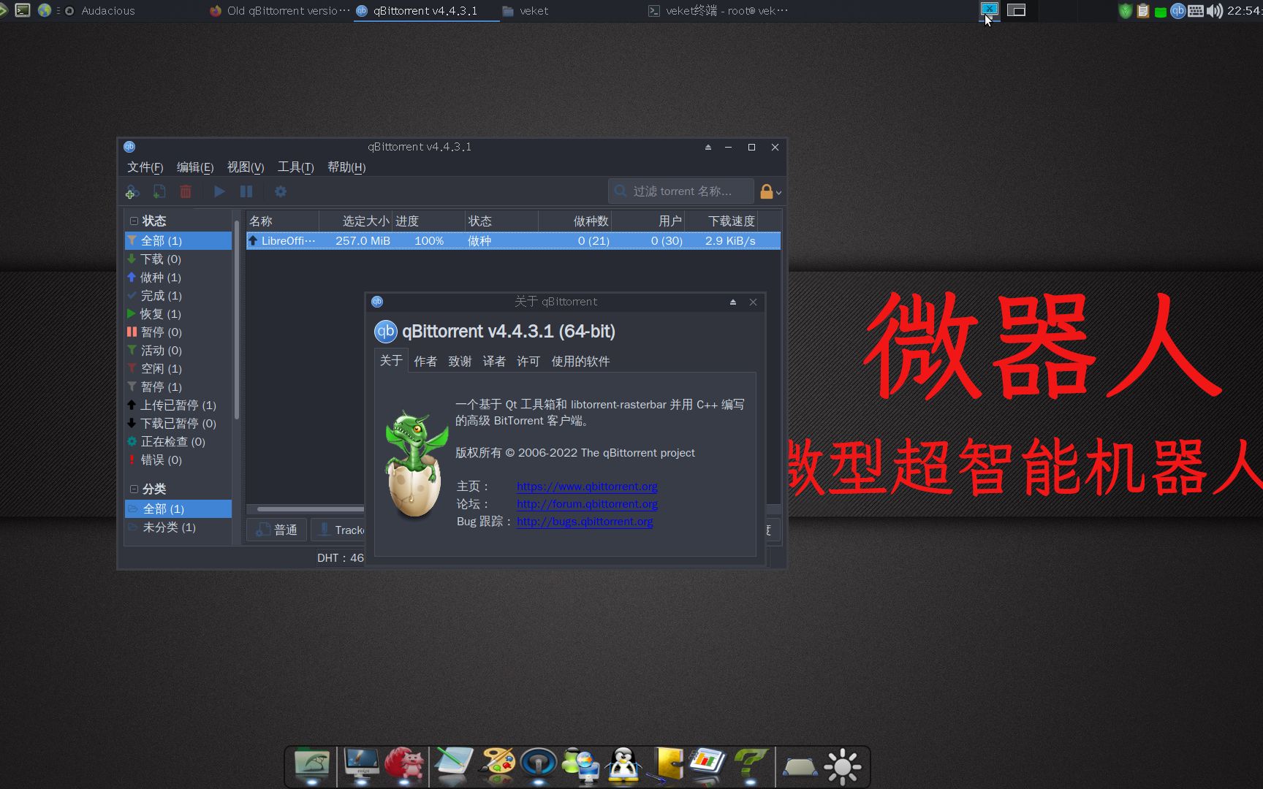Image resolution: width=1263 pixels, height=789 pixels.
Task: Sort by the 选定大小 column header
Action: tap(356, 221)
